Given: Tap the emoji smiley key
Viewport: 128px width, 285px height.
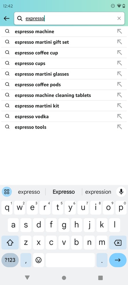Looking at the screenshot, I should 38,260.
